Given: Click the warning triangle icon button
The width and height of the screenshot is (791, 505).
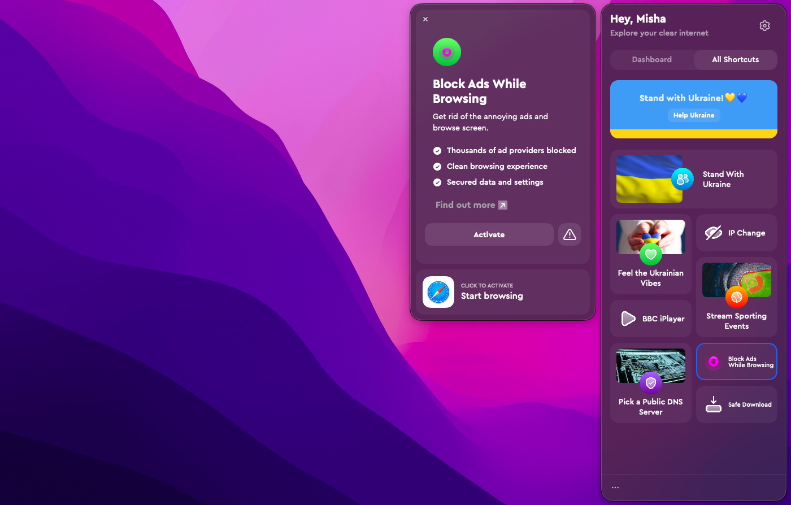Looking at the screenshot, I should click(x=570, y=234).
